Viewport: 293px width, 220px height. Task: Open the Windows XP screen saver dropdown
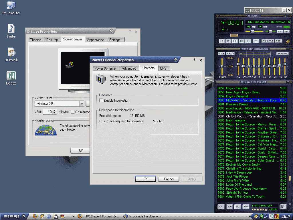[x=82, y=104]
